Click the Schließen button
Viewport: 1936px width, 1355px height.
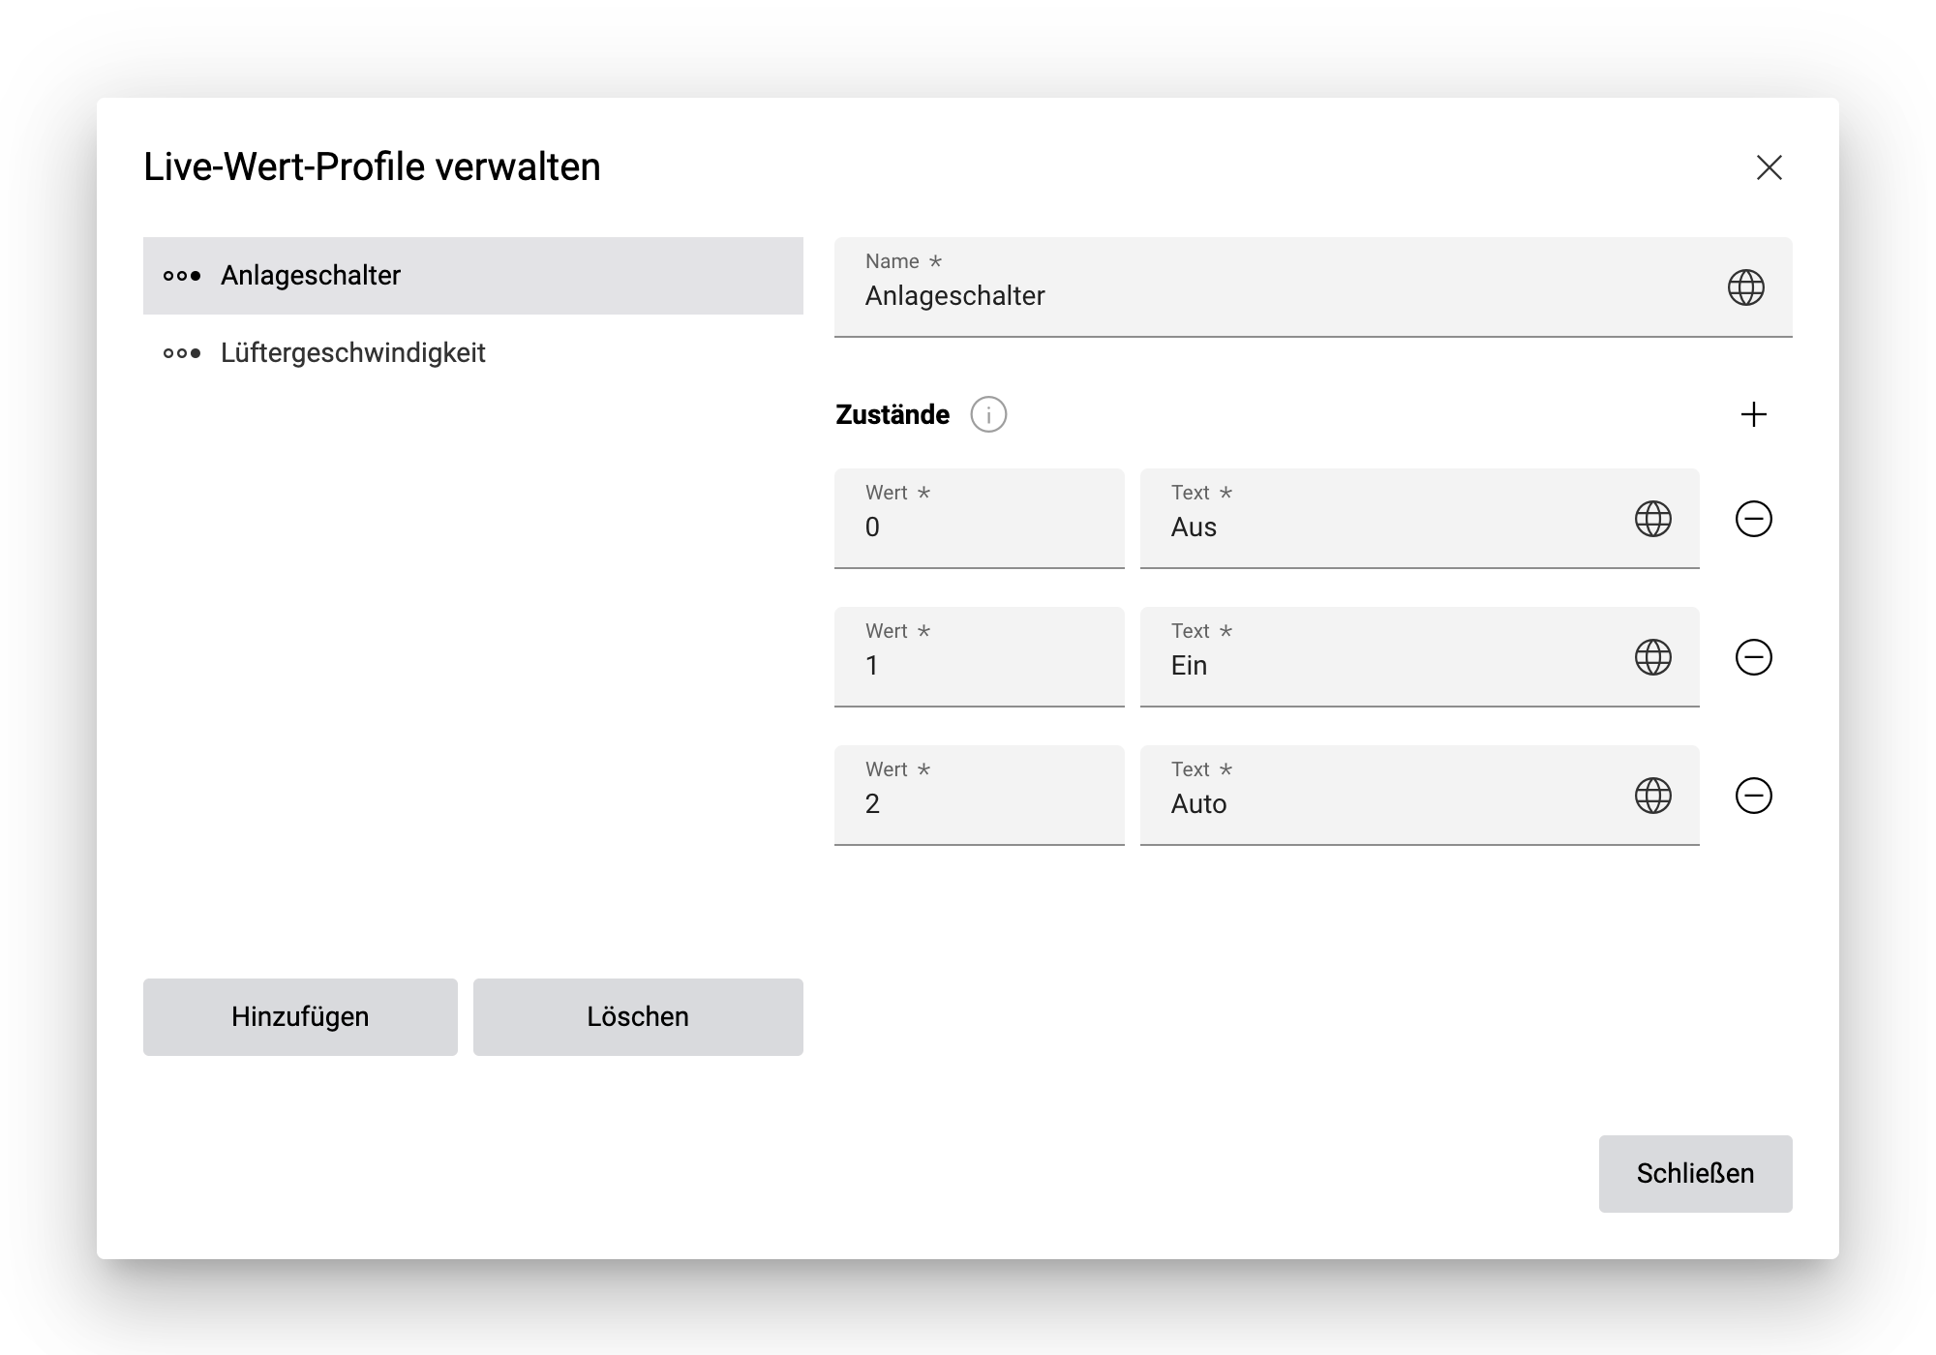tap(1695, 1173)
